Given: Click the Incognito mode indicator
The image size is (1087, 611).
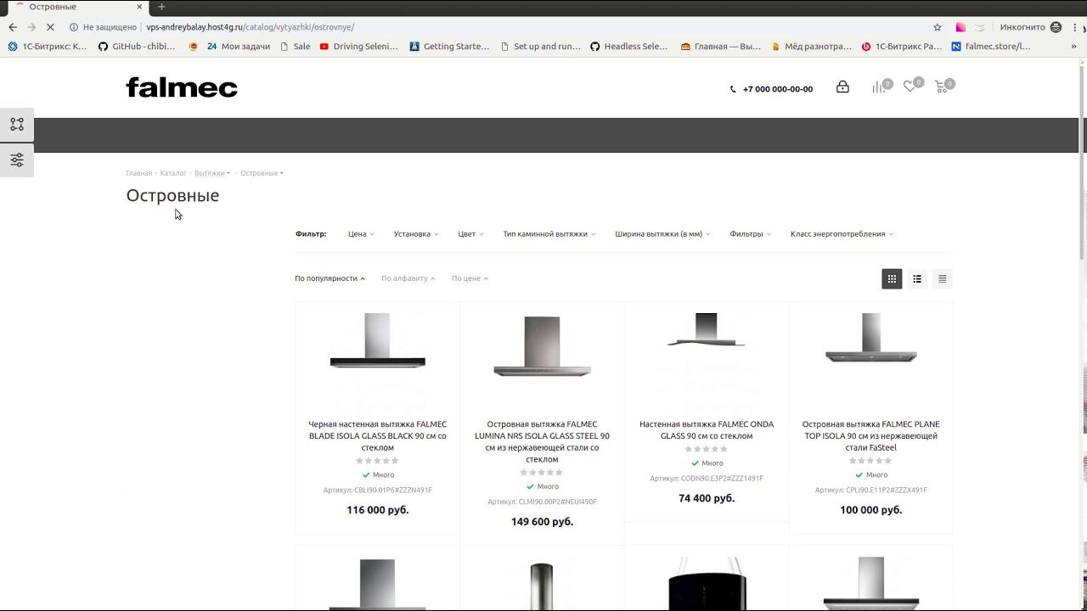Looking at the screenshot, I should [1031, 27].
